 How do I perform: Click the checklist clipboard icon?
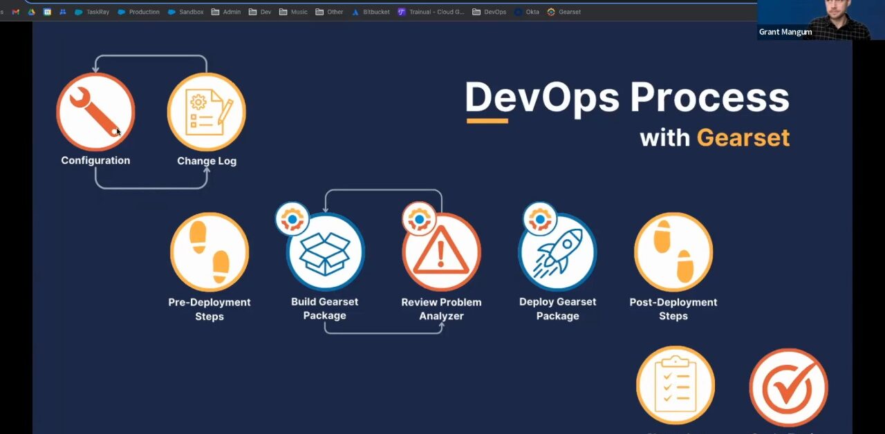(675, 385)
